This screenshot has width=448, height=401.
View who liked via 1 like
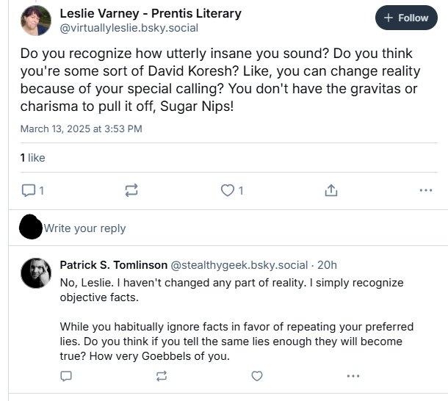(x=32, y=158)
